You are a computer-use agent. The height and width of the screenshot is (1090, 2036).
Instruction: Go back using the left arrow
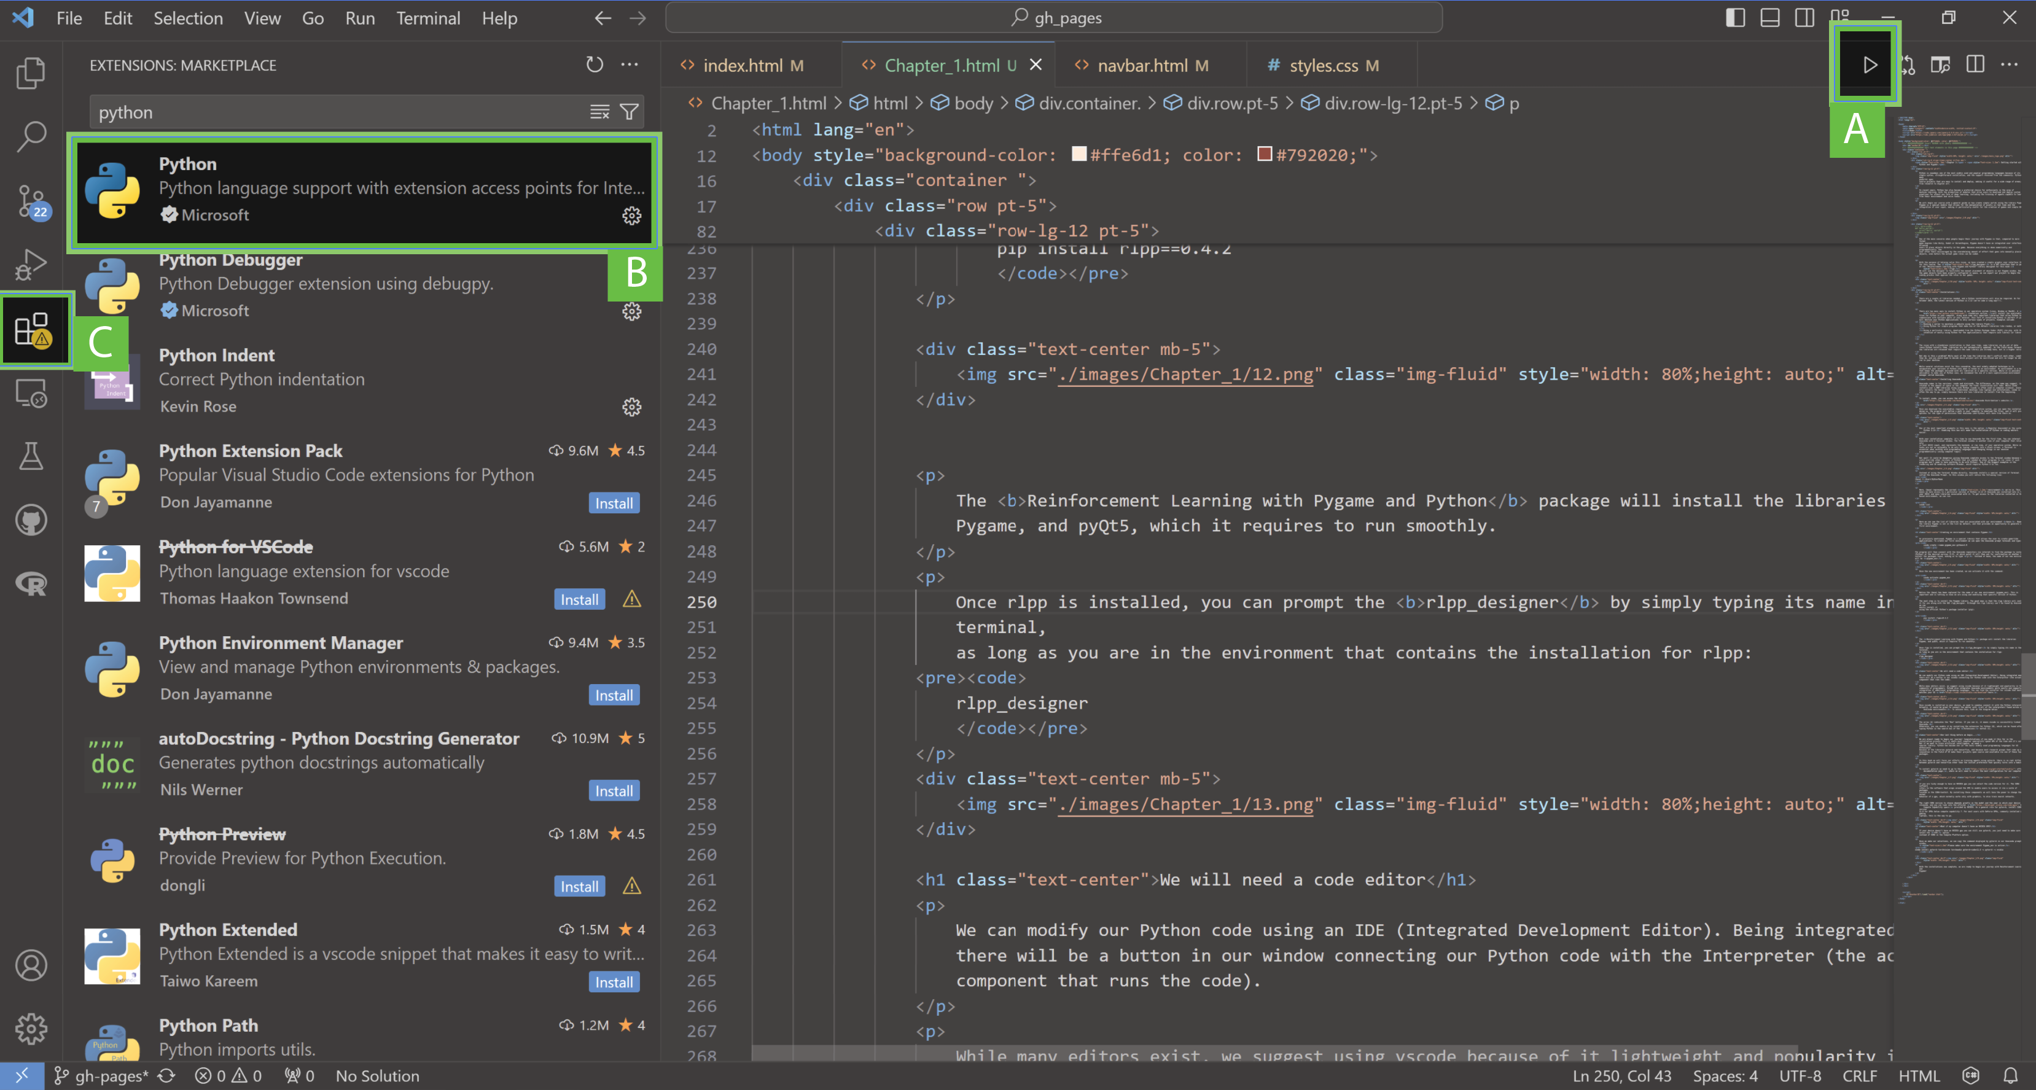[603, 17]
